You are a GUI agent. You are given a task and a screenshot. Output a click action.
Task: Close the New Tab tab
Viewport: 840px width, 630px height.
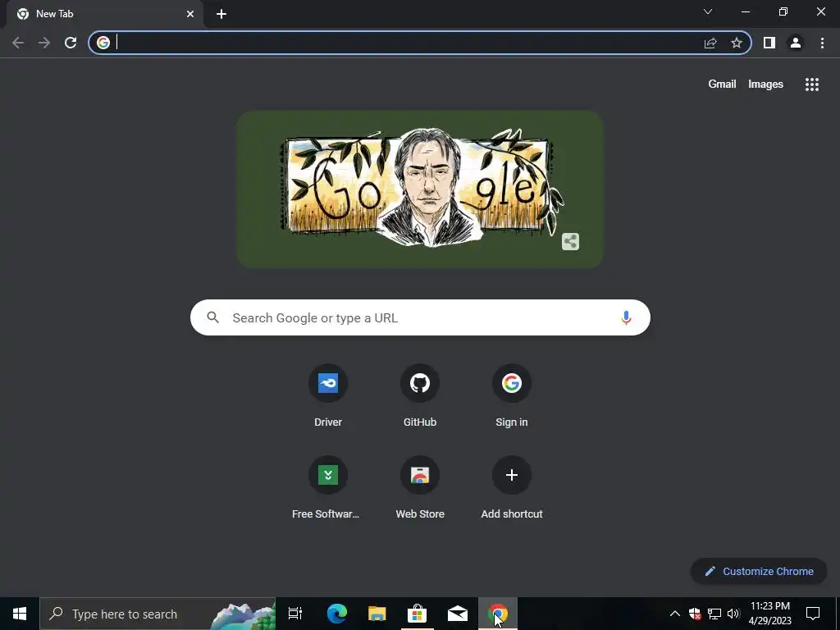(190, 14)
